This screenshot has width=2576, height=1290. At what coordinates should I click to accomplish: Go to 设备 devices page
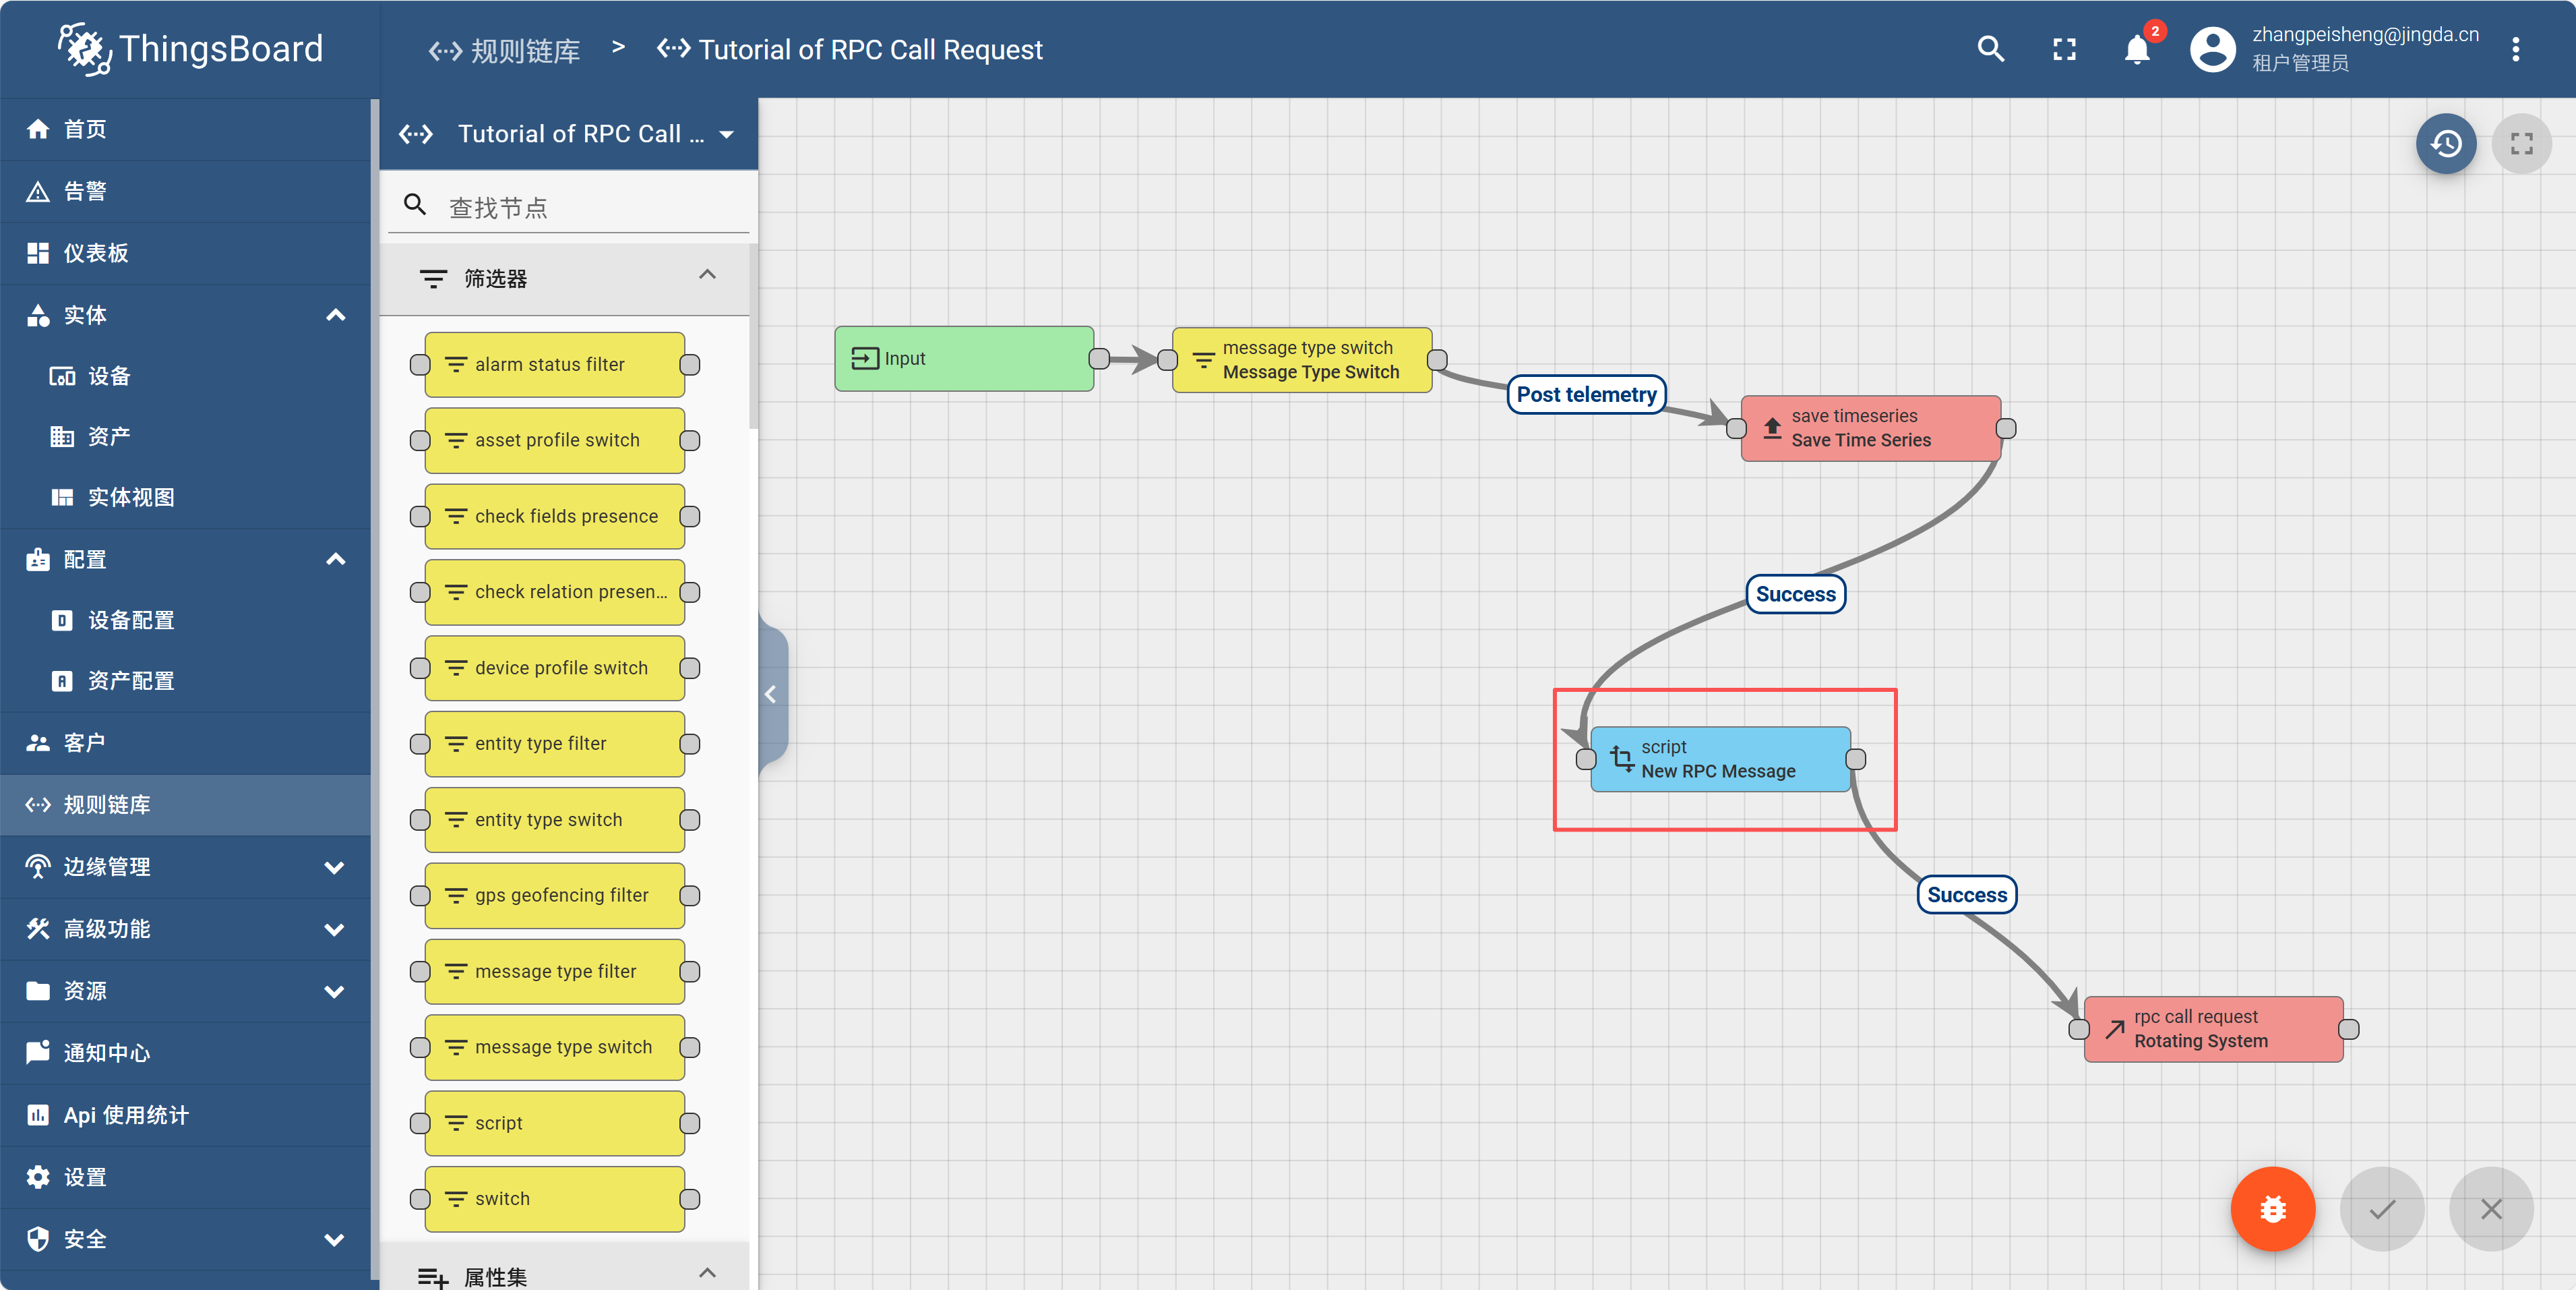(108, 376)
